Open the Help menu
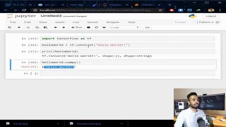 coord(131,22)
